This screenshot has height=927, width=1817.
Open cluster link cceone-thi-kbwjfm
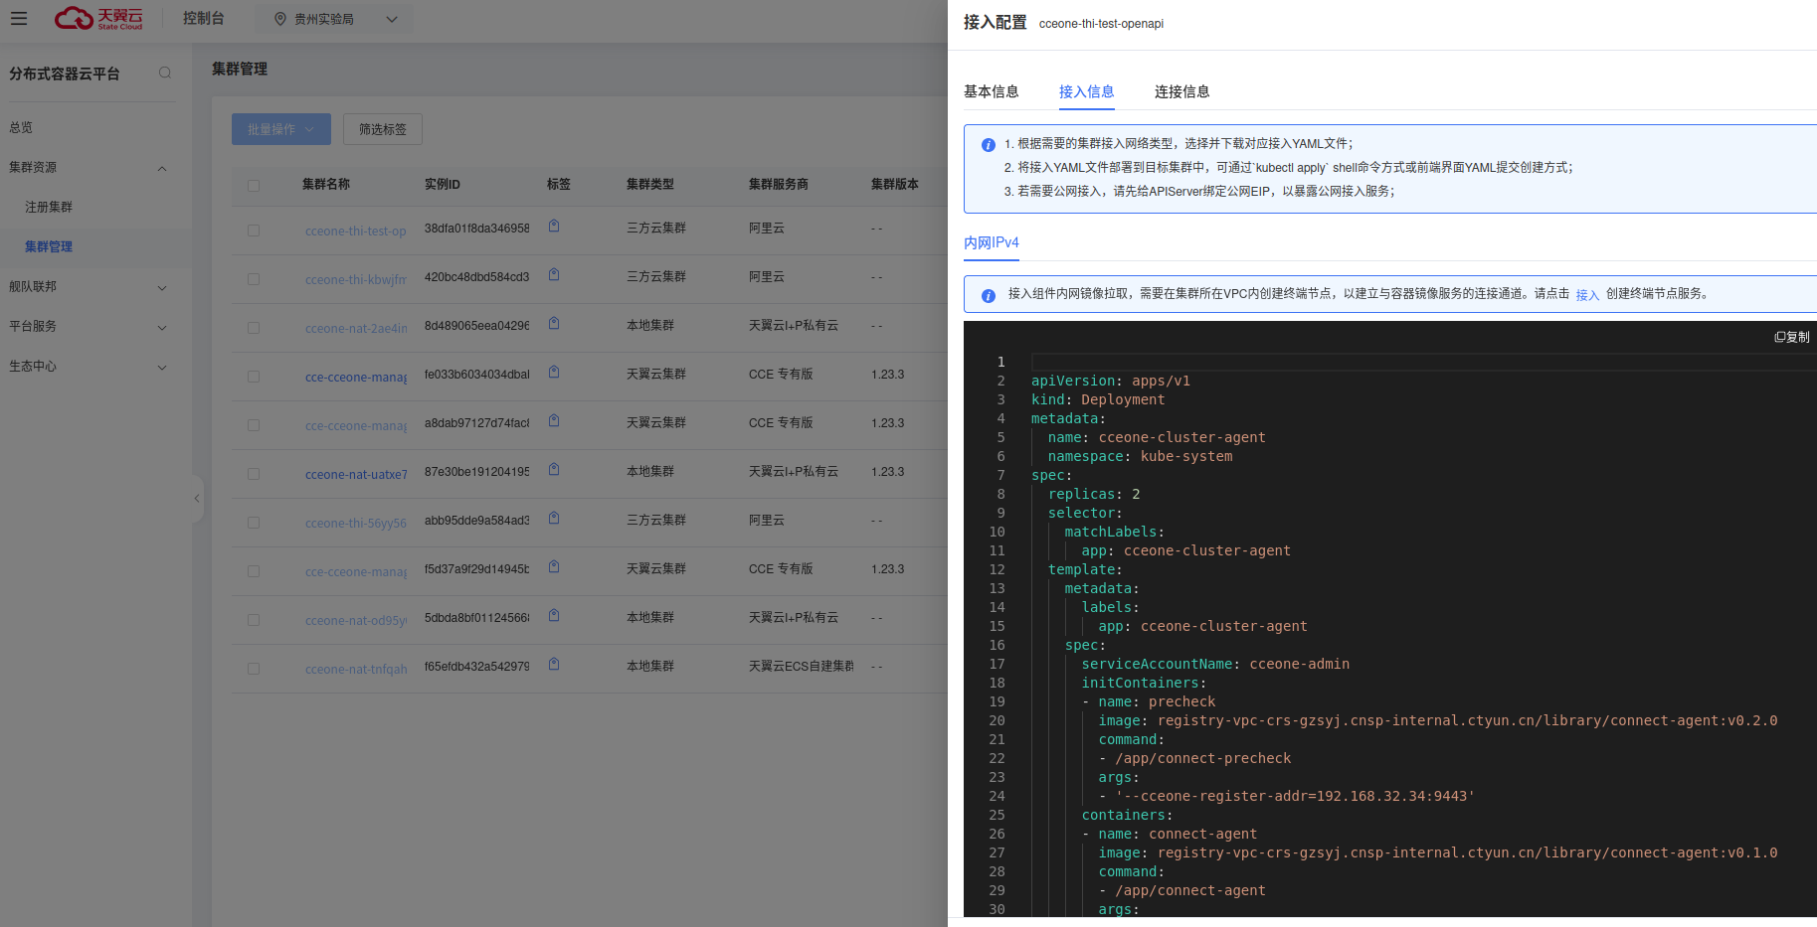tap(356, 280)
